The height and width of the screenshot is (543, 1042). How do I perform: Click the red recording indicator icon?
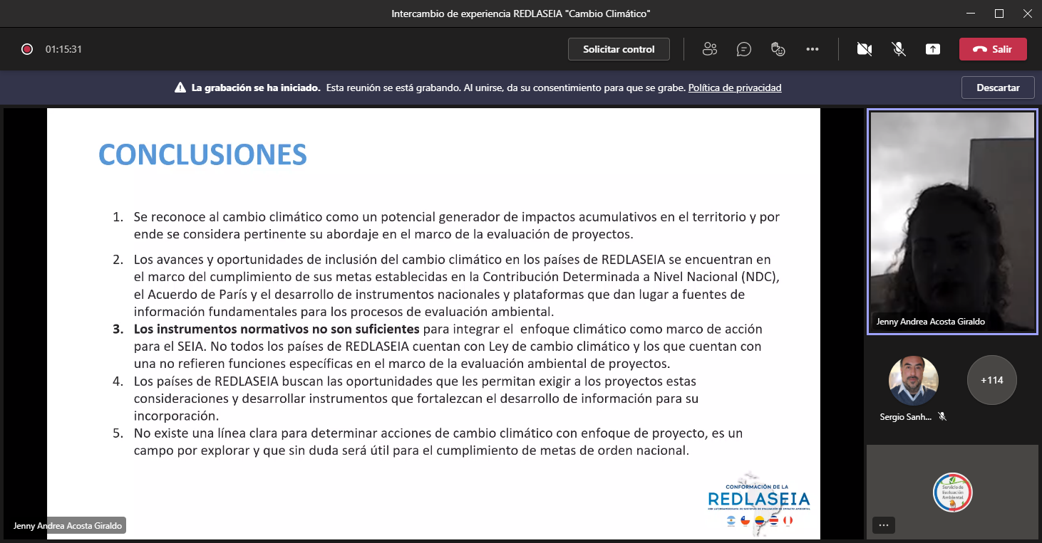tap(27, 49)
